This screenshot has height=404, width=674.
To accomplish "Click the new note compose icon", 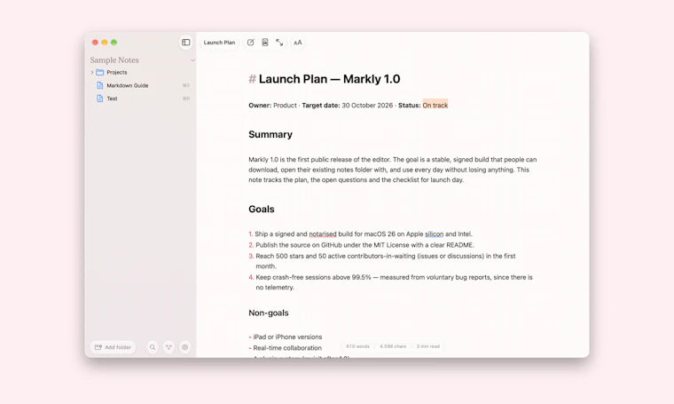I will pyautogui.click(x=251, y=43).
